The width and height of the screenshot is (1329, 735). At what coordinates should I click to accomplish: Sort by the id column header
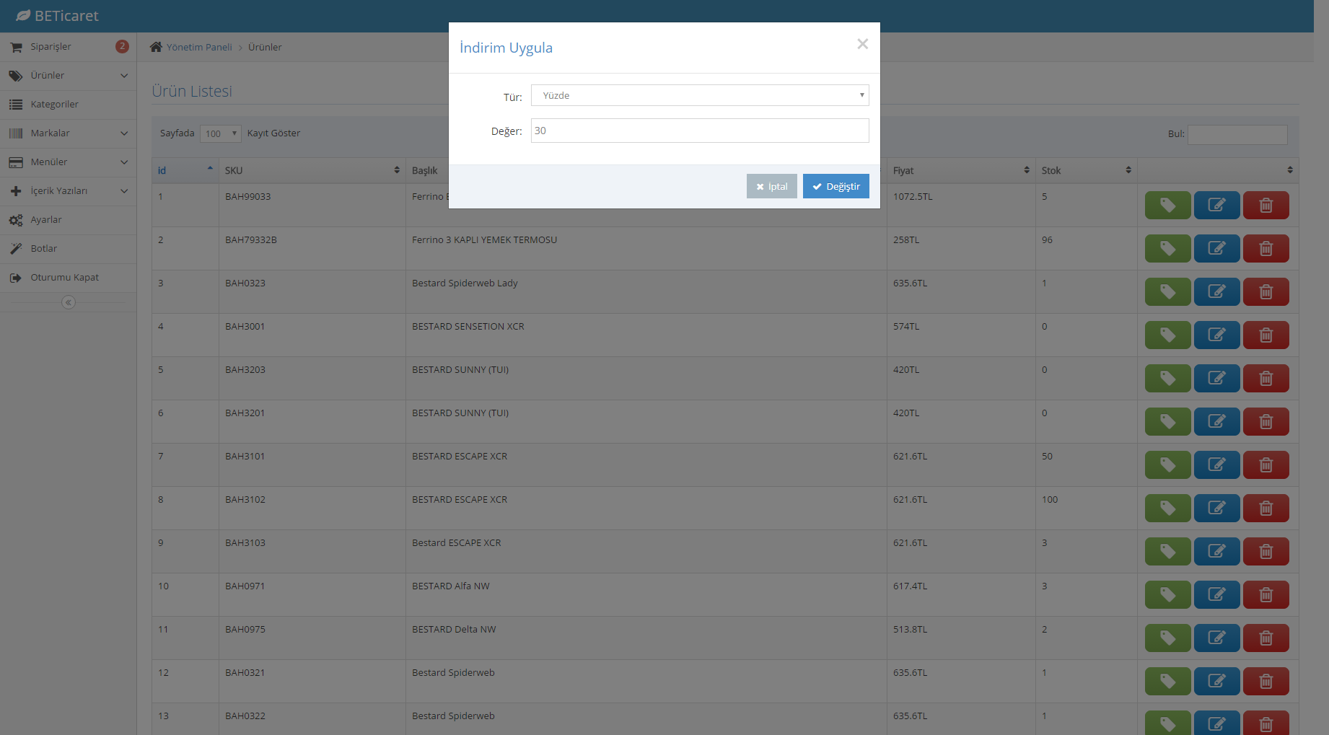(185, 170)
